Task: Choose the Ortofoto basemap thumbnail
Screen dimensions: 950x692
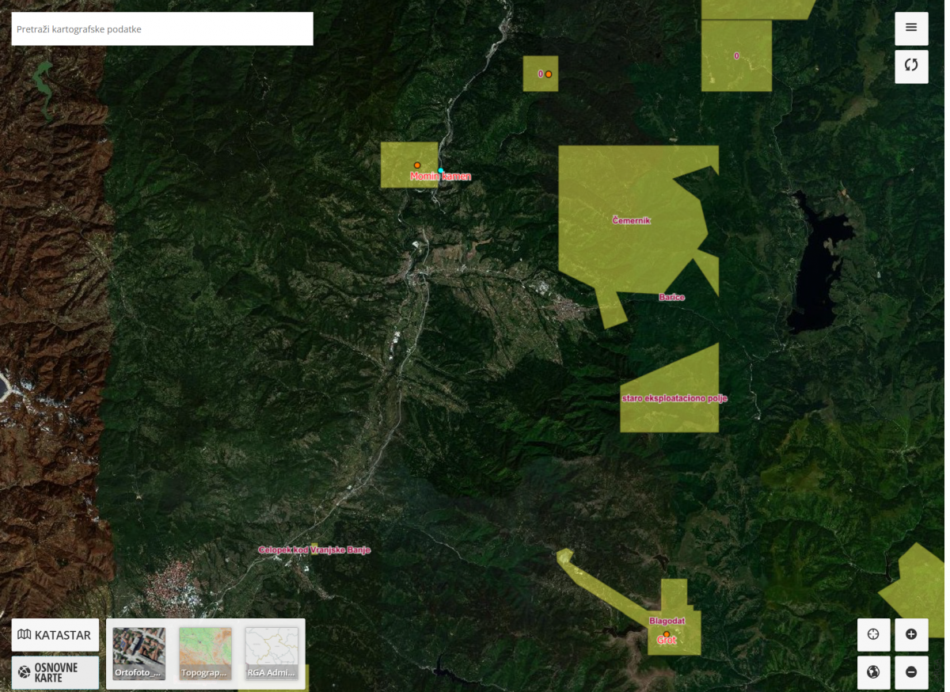Action: pos(139,653)
